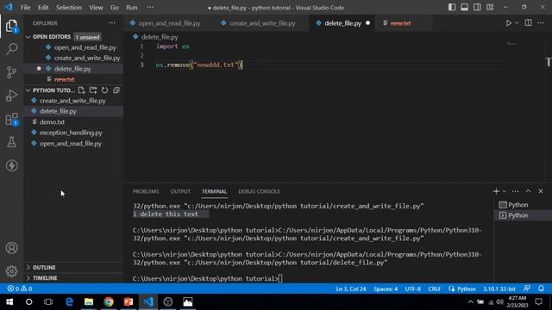Open the Selection menu
The height and width of the screenshot is (310, 552).
tap(69, 8)
